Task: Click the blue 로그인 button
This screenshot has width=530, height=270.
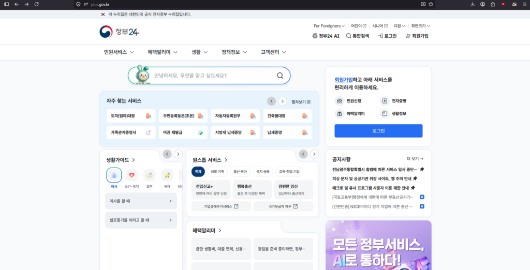Action: point(378,131)
